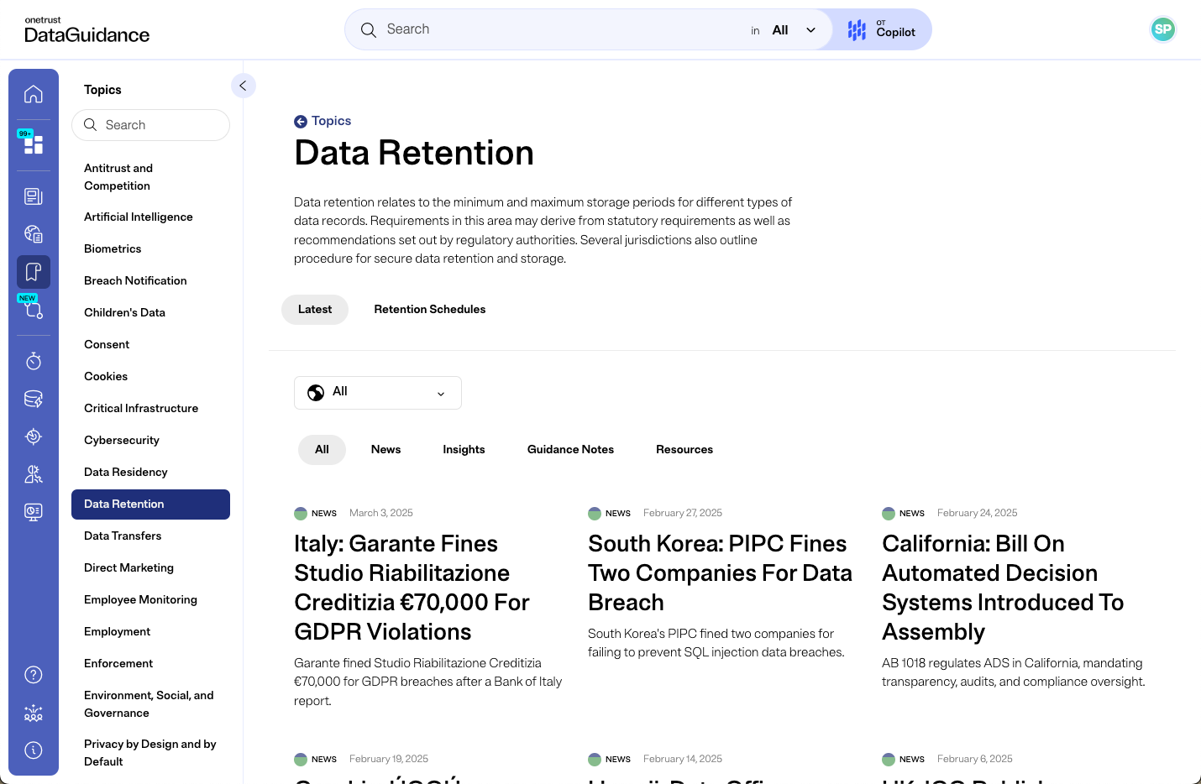
Task: Filter results by News
Action: (385, 449)
